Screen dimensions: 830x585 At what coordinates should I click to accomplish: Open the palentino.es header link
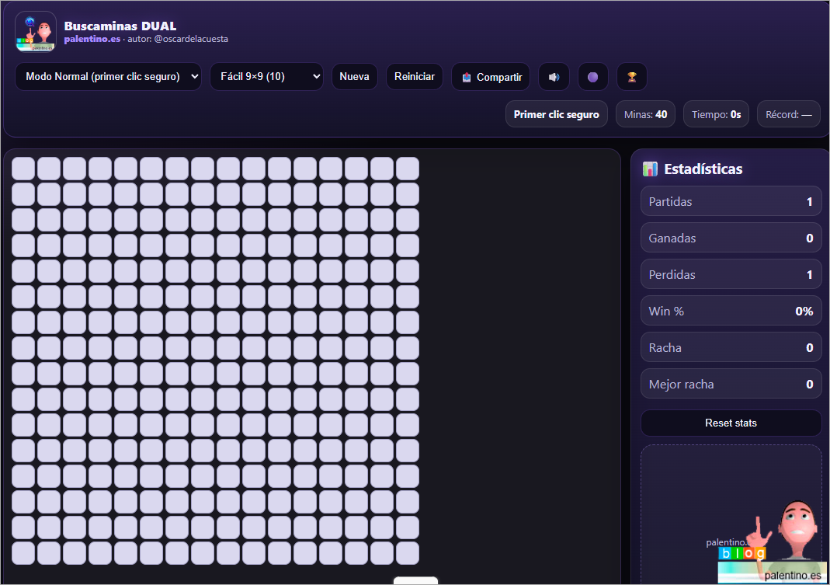tap(92, 39)
